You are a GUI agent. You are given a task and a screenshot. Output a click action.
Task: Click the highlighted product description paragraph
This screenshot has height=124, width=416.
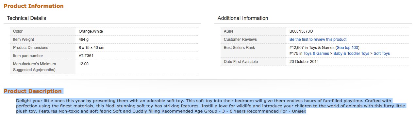point(211,106)
